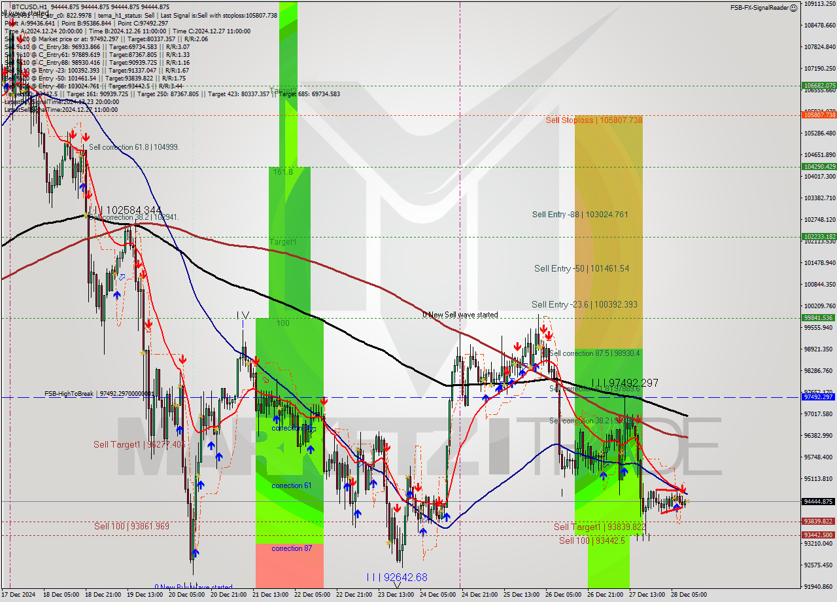Select the Sell Entry -23.6 | 100392.393 label
Screen dimensions: 837x602
tap(584, 305)
